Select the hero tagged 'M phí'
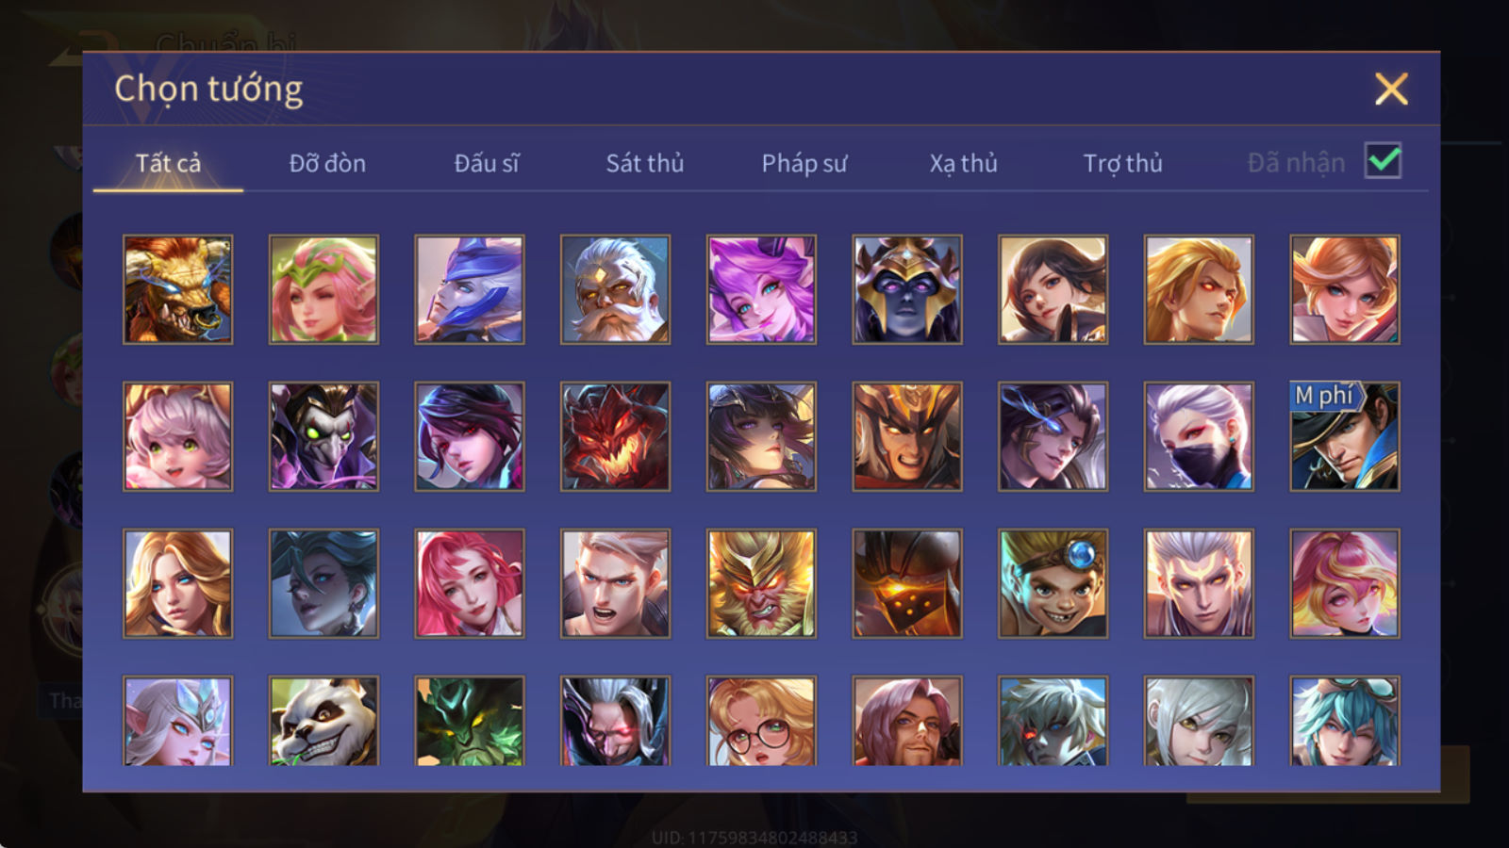 click(1345, 436)
